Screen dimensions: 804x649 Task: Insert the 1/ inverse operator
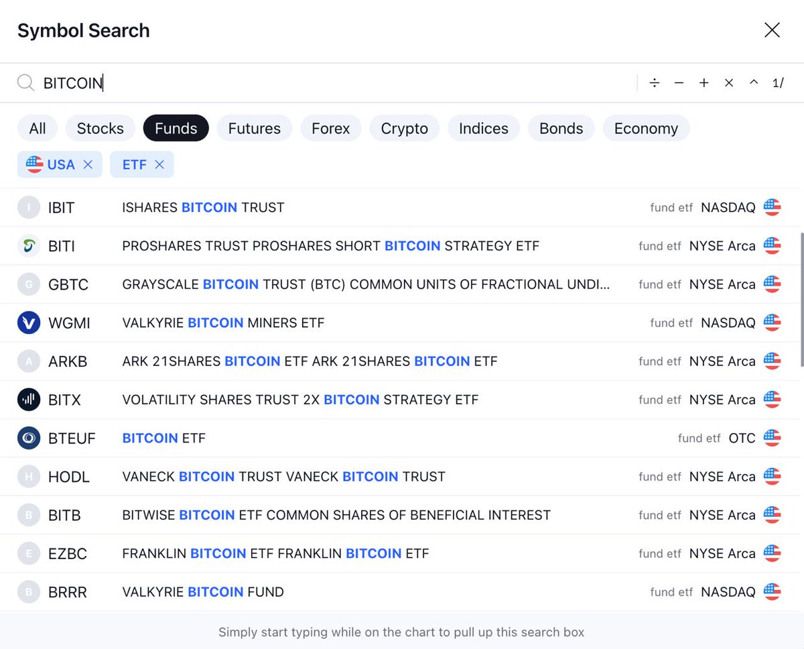[x=778, y=82]
